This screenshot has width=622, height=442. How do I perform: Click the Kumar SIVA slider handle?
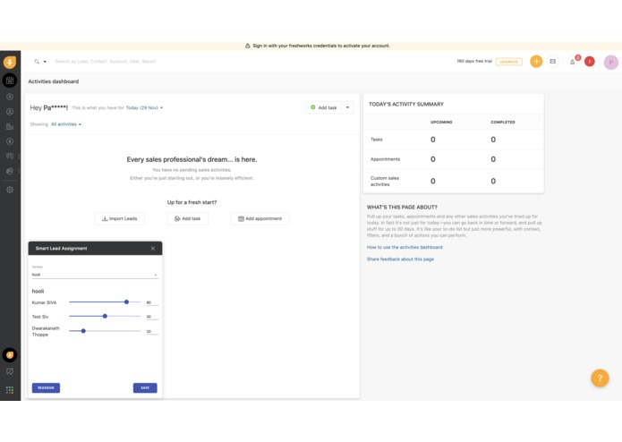click(126, 302)
